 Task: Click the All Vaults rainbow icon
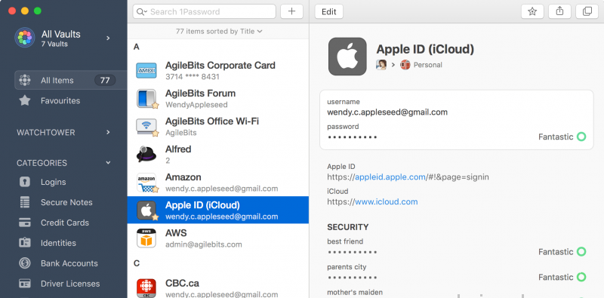click(25, 38)
